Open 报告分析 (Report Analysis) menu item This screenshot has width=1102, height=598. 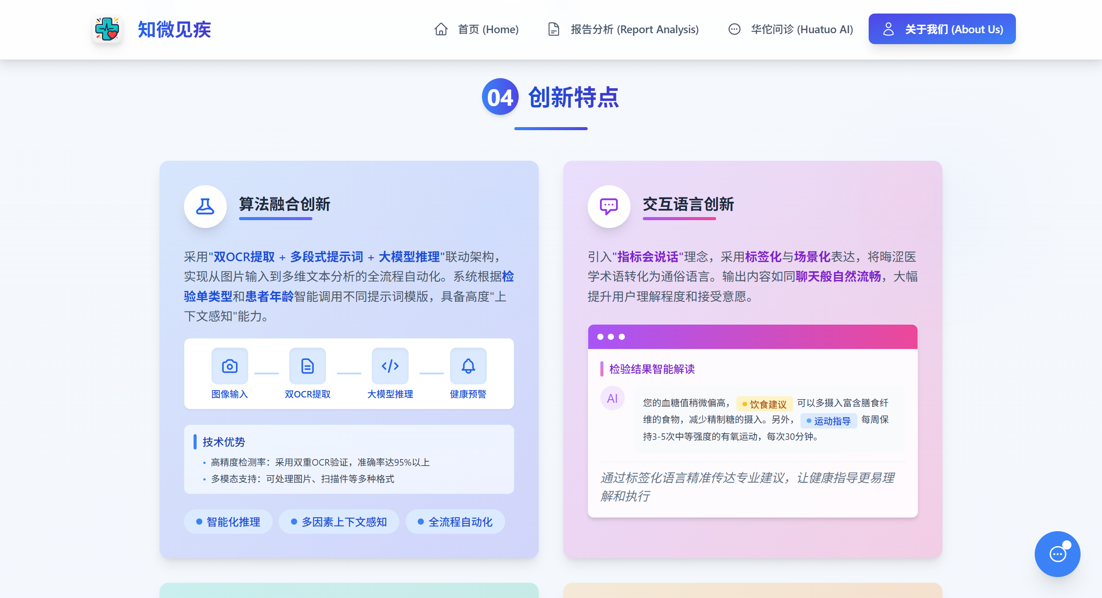623,29
